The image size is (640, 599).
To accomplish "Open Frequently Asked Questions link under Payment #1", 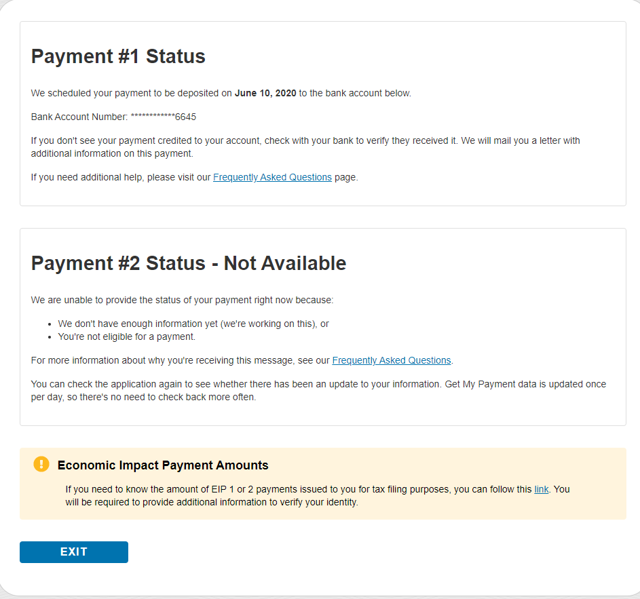I will [x=272, y=178].
